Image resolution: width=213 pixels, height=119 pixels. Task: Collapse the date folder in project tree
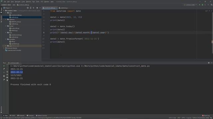[6, 13]
